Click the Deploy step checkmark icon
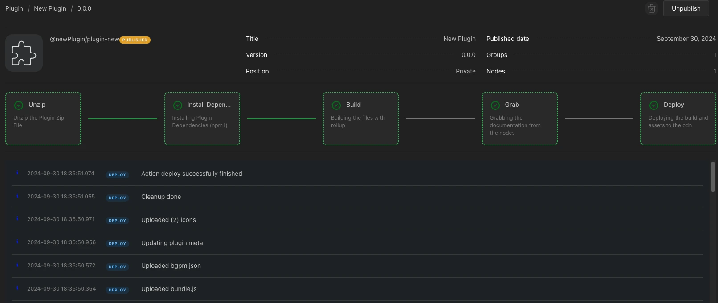 coord(654,105)
